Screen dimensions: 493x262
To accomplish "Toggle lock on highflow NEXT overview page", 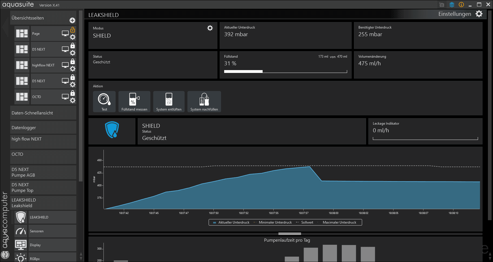I will [x=73, y=61].
